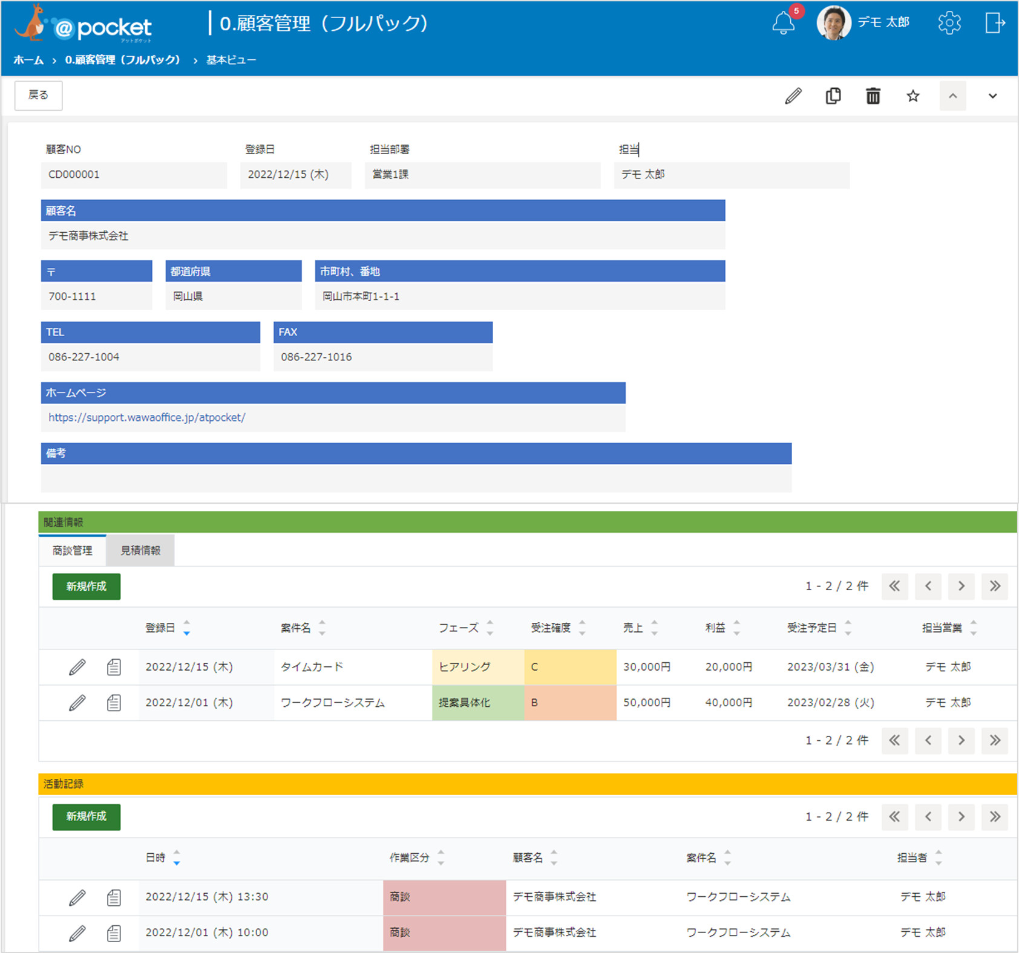Screen dimensions: 1019x953
Task: Go to previous record with up chevron
Action: click(953, 96)
